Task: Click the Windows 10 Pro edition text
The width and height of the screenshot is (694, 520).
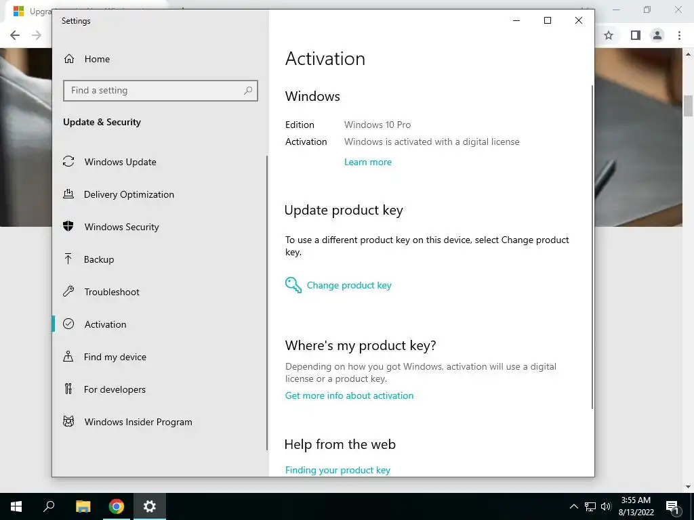Action: [x=377, y=125]
